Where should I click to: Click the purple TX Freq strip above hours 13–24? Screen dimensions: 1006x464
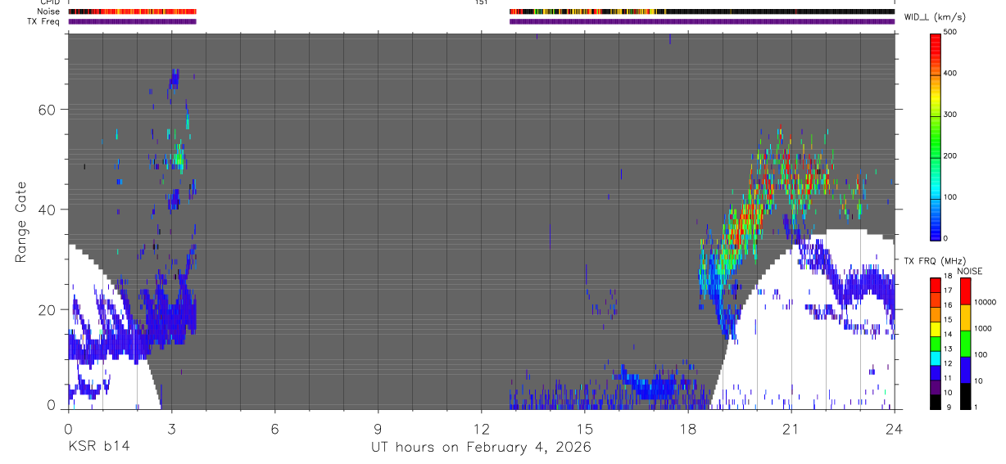tap(702, 21)
